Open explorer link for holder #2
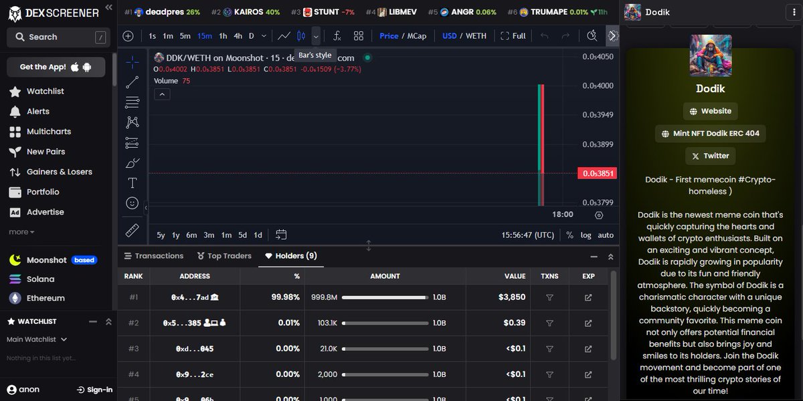 click(x=588, y=323)
